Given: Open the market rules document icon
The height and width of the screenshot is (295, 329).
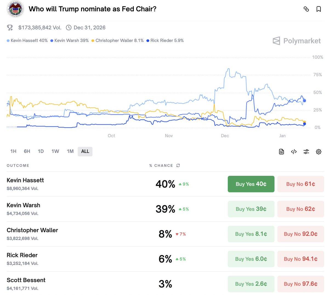Looking at the screenshot, I should (281, 151).
